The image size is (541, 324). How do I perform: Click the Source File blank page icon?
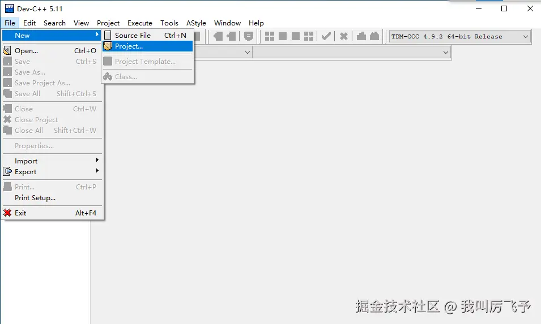(x=108, y=35)
